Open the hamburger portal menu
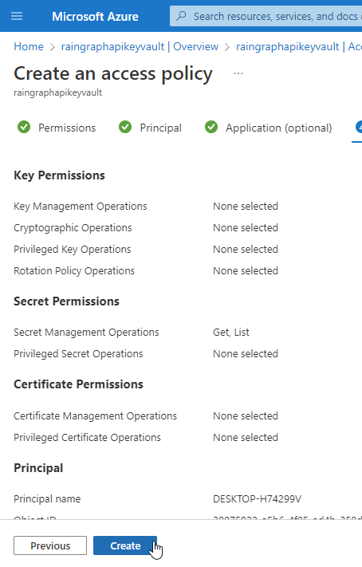The width and height of the screenshot is (362, 567). (17, 16)
